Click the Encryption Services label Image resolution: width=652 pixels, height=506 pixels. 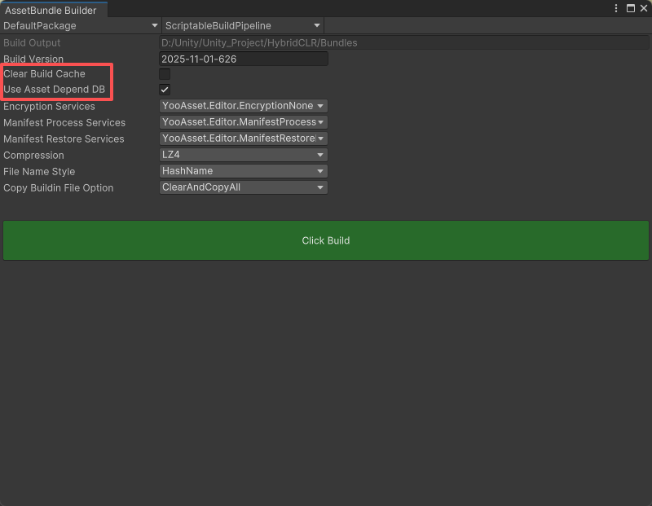49,107
